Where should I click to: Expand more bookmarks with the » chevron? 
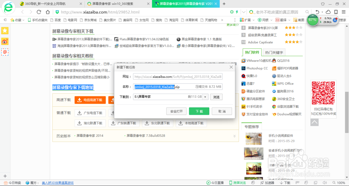[x=222, y=20]
